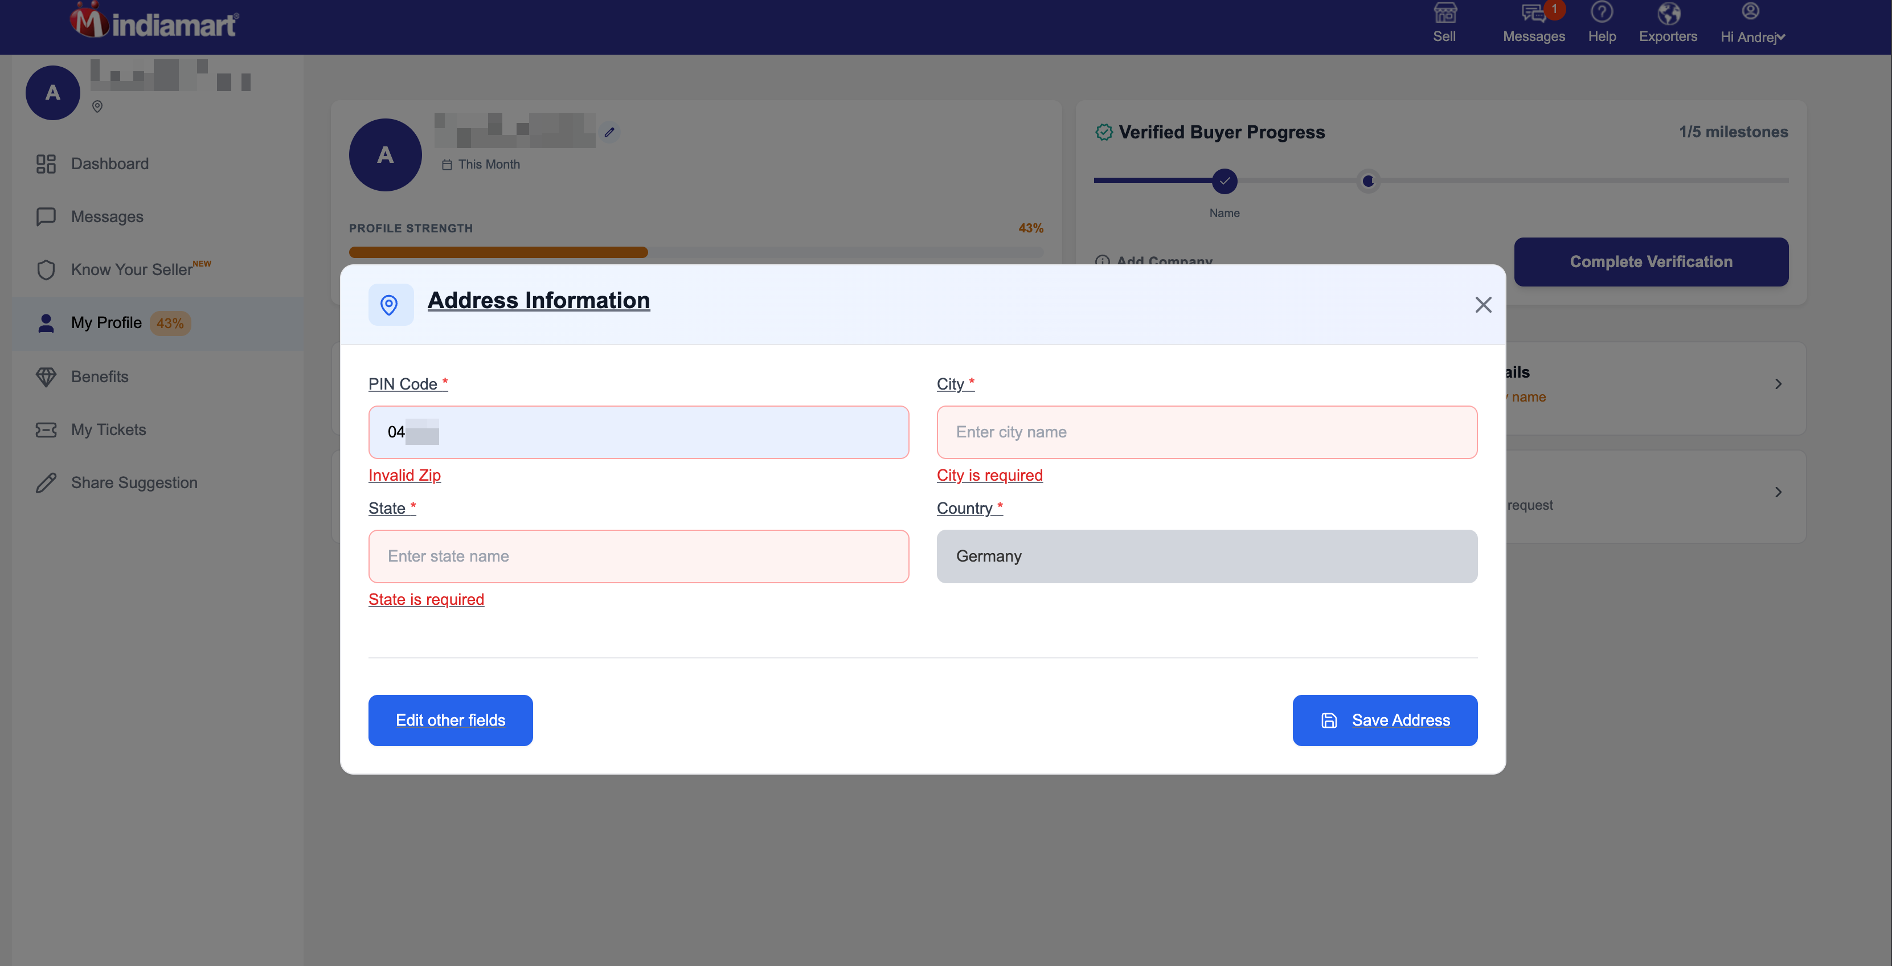This screenshot has height=966, width=1892.
Task: Click the Sell store icon
Action: pos(1445,13)
